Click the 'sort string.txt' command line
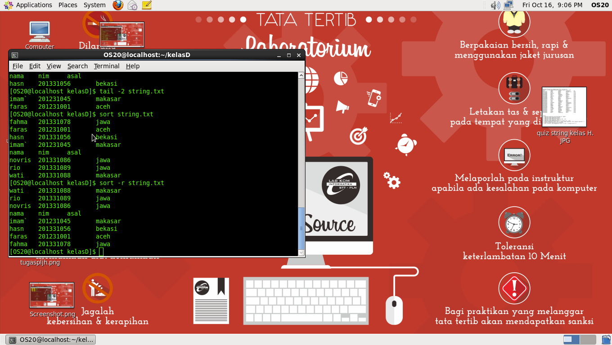Image resolution: width=612 pixels, height=345 pixels. (x=81, y=114)
